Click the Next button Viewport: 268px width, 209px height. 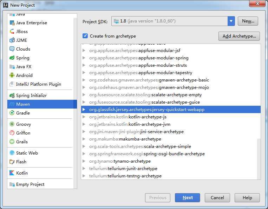click(187, 198)
